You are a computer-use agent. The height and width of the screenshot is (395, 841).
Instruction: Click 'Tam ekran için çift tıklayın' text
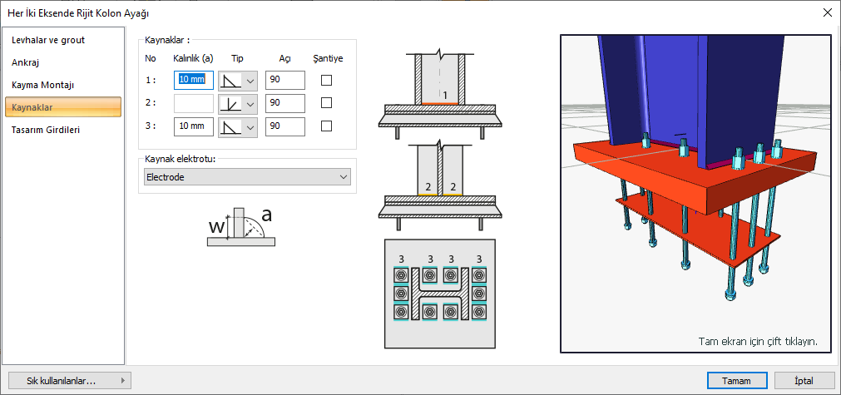tap(758, 342)
